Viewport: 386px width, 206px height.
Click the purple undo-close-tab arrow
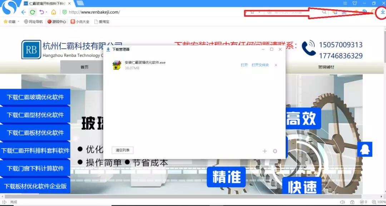tap(41, 12)
